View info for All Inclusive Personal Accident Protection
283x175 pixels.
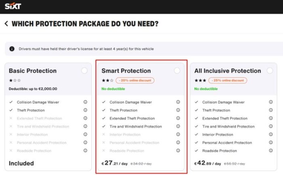click(271, 143)
